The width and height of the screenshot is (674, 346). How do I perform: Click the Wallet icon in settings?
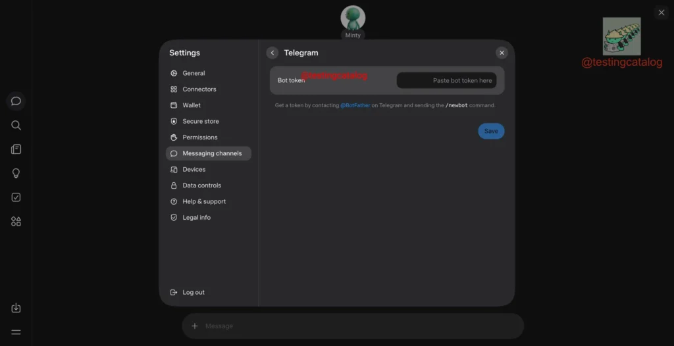174,105
